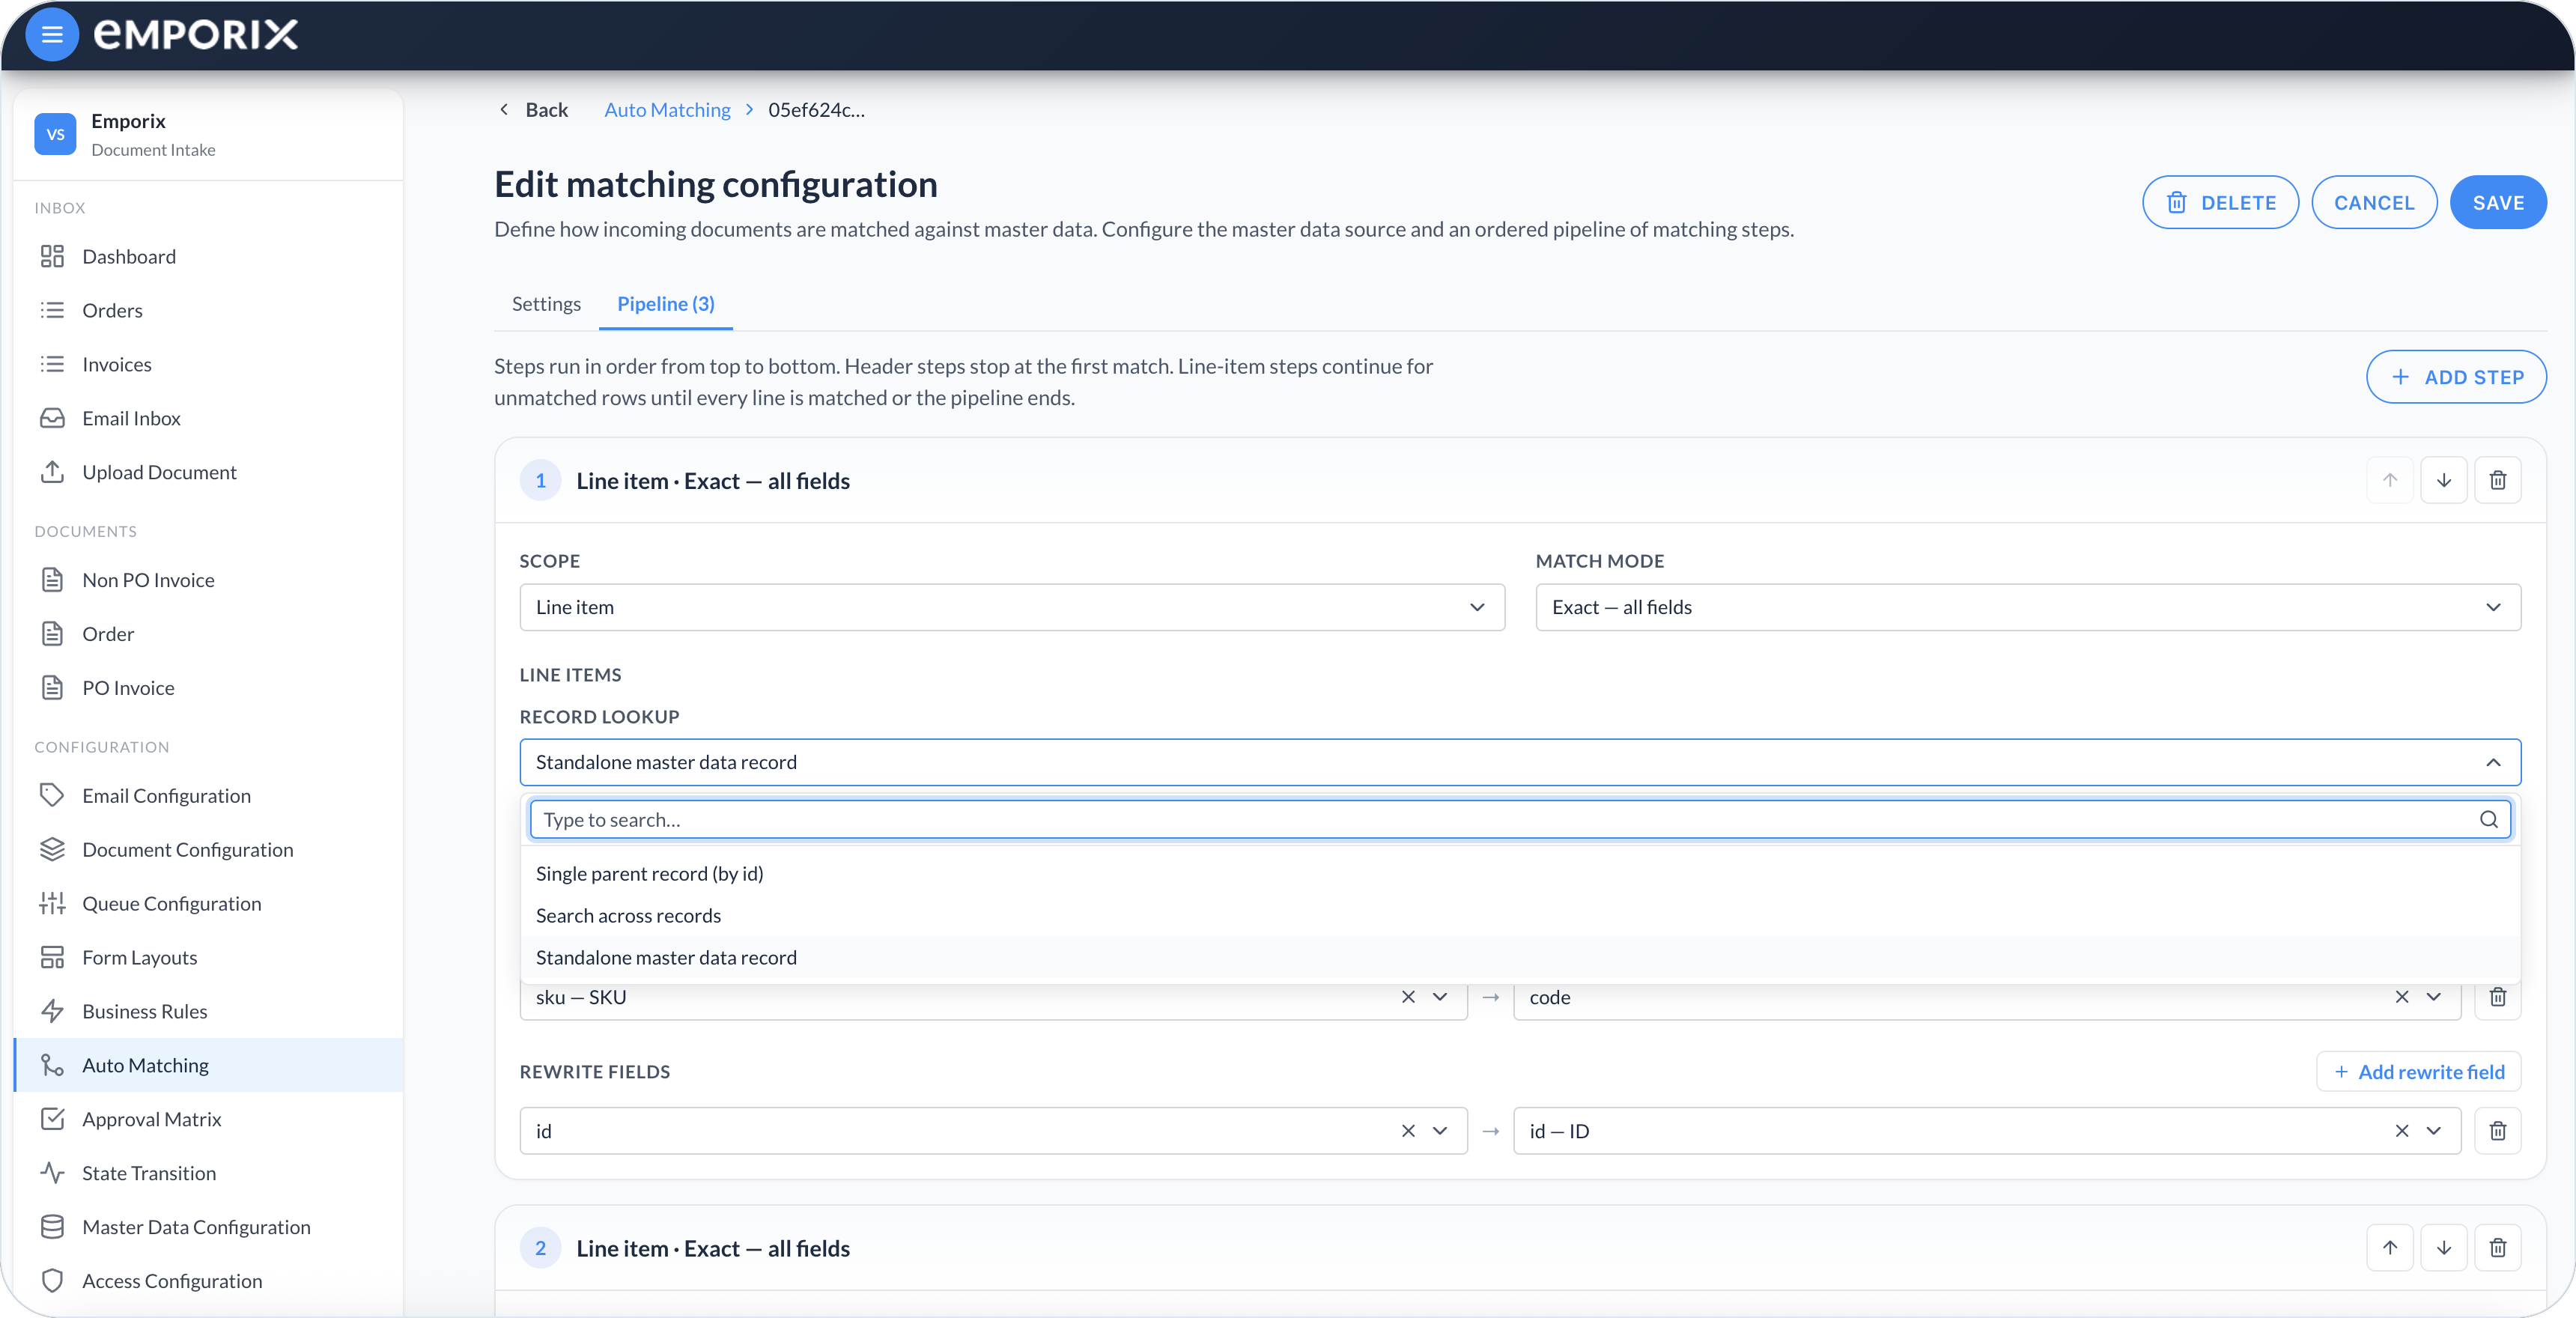Open Approval Matrix in the sidebar

tap(208, 1120)
